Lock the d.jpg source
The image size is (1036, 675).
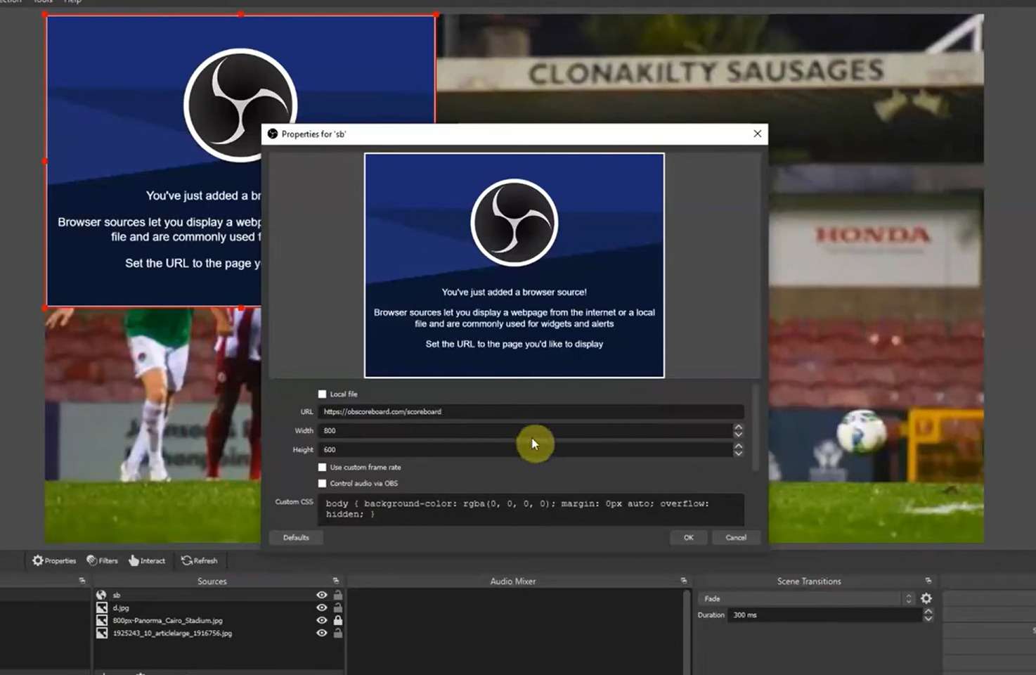338,607
